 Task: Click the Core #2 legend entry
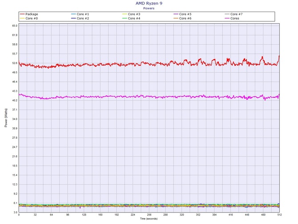click(x=80, y=18)
